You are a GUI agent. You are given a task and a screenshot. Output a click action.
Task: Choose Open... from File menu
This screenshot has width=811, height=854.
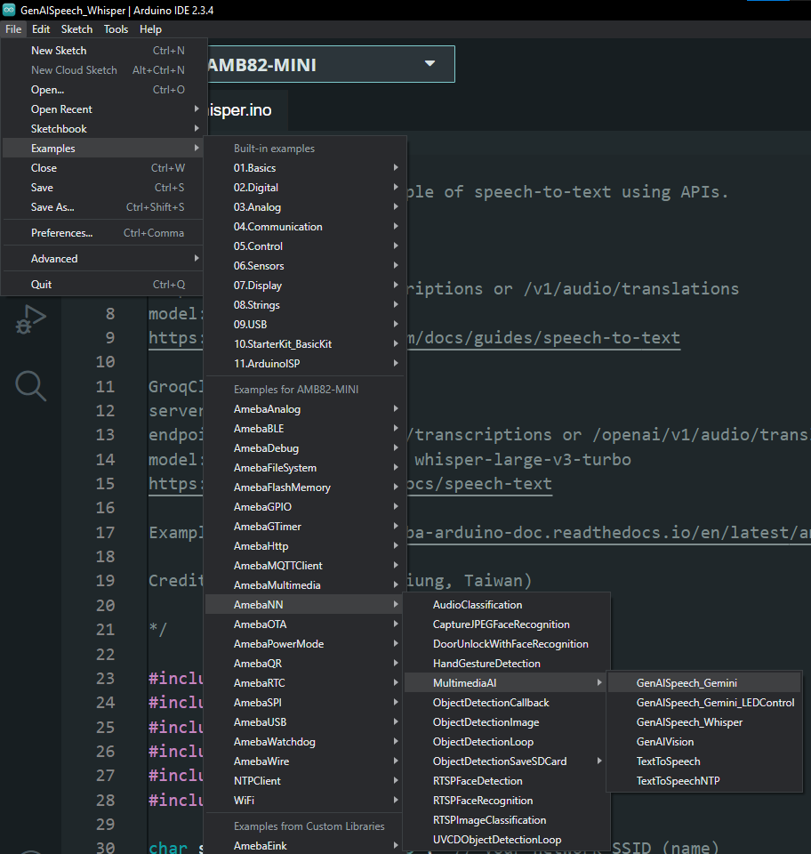click(x=103, y=90)
